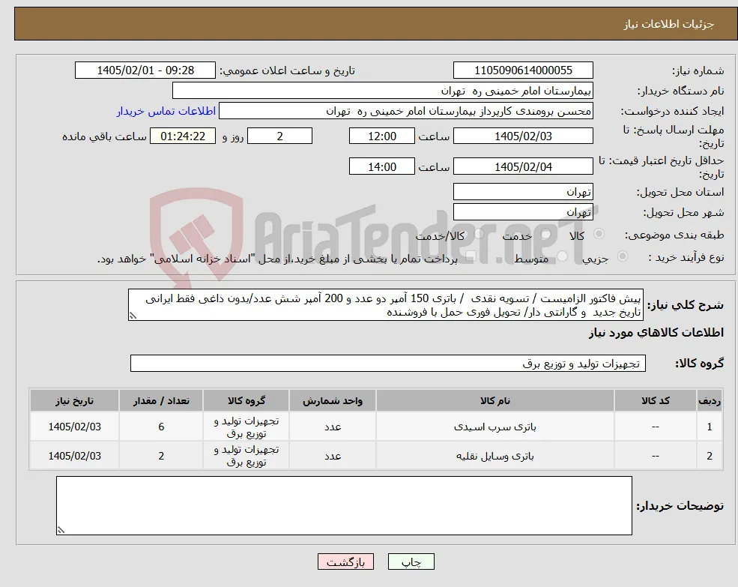Select the متوسط purchase type radio
The image size is (738, 587).
pyautogui.click(x=562, y=256)
